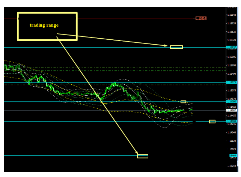
Task: Click yellow marker box on 1.14308 line
Action: (x=212, y=121)
